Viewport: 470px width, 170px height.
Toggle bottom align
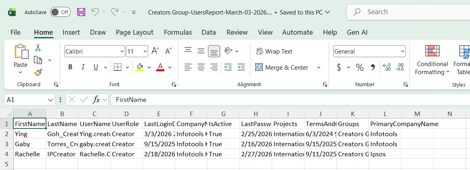pyautogui.click(x=214, y=51)
